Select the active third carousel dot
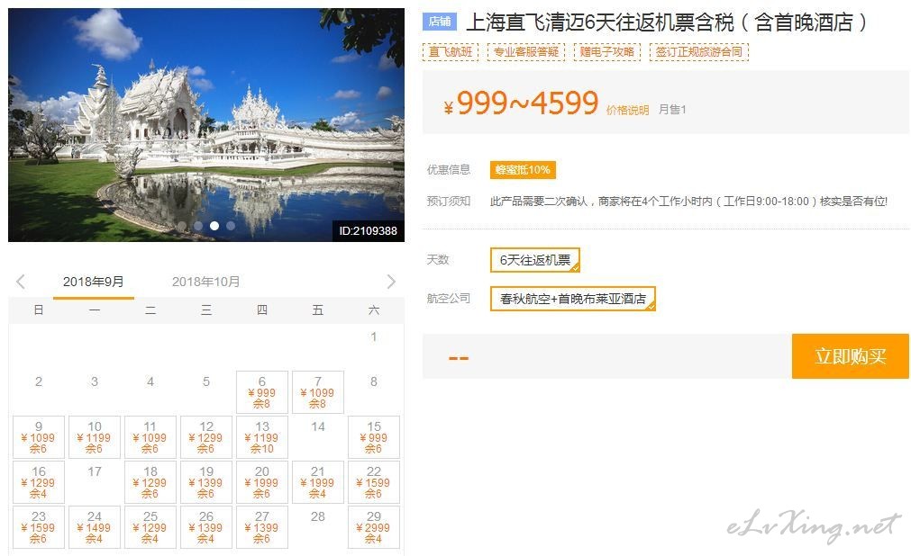 214,226
